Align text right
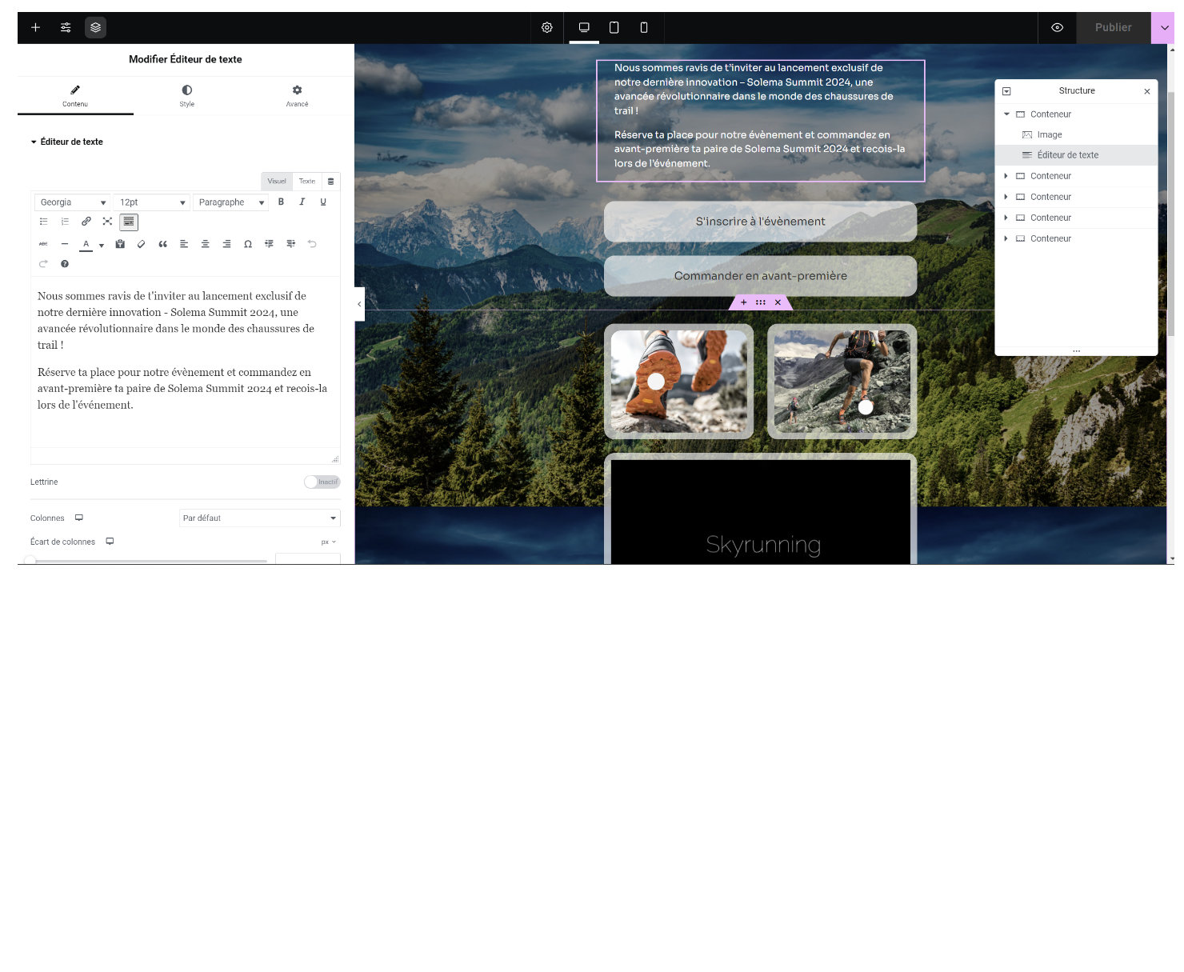The width and height of the screenshot is (1184, 972). [226, 244]
